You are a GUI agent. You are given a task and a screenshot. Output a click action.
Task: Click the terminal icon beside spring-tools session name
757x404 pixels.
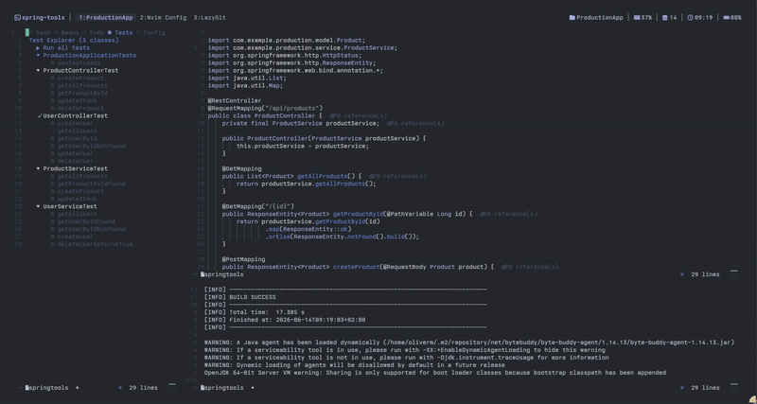[x=17, y=18]
